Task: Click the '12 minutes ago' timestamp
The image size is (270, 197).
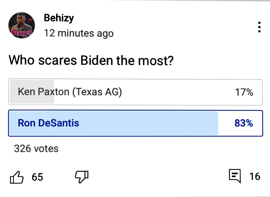Action: 79,34
